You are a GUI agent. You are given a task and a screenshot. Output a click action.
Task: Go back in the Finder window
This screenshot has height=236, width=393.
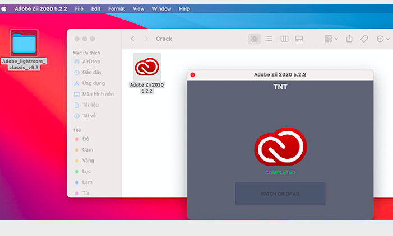[x=132, y=39]
